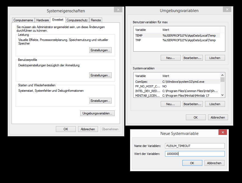Click the Common Files\Intel path value
The image size is (242, 183).
click(x=190, y=91)
